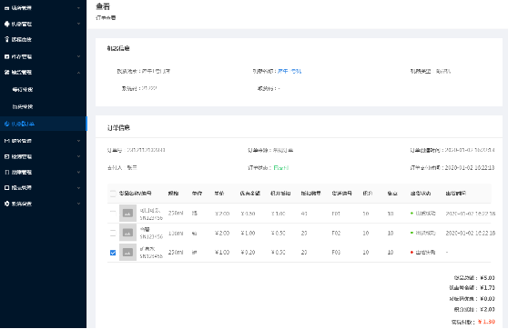This screenshot has width=508, height=329.
Task: Click the grid icon beside 补货管理
Action: (x=6, y=72)
